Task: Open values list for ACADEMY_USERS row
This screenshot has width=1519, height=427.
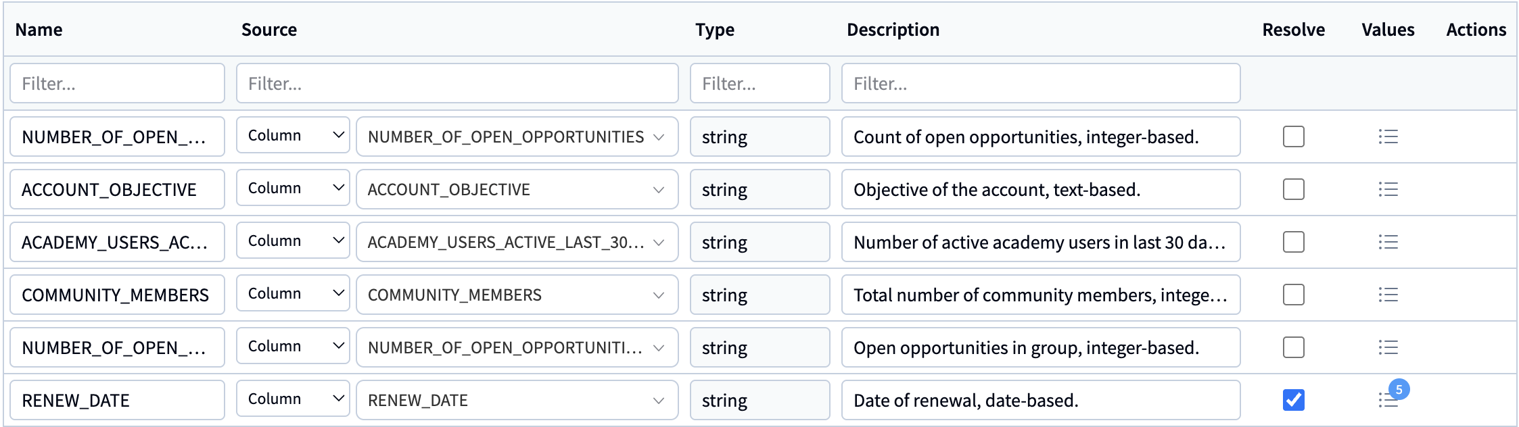Action: (x=1388, y=242)
